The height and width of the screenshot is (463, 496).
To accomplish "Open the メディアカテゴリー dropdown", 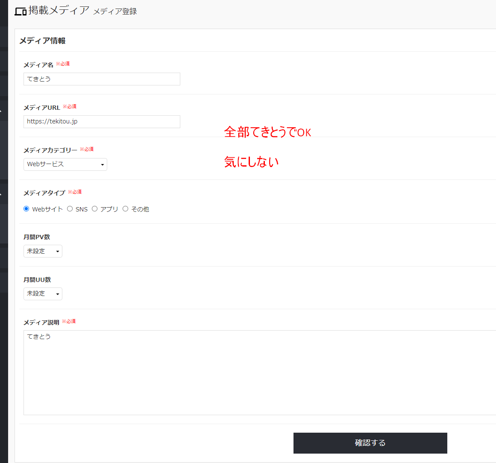I will 65,164.
